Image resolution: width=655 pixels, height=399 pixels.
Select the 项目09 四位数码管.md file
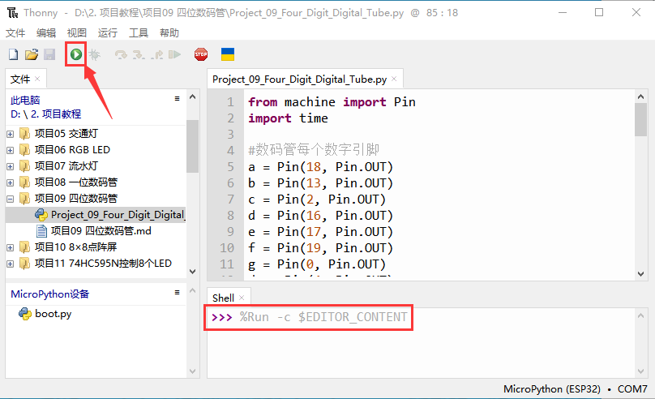101,231
